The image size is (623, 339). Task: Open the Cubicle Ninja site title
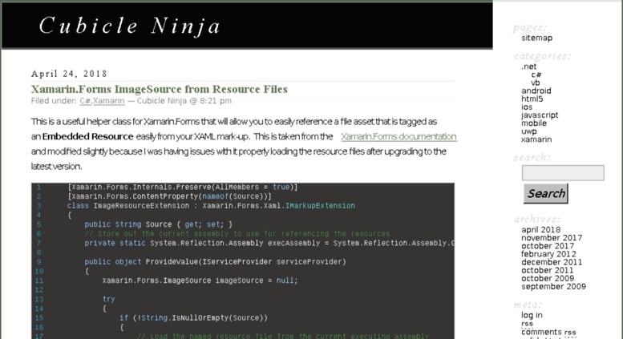(x=129, y=26)
